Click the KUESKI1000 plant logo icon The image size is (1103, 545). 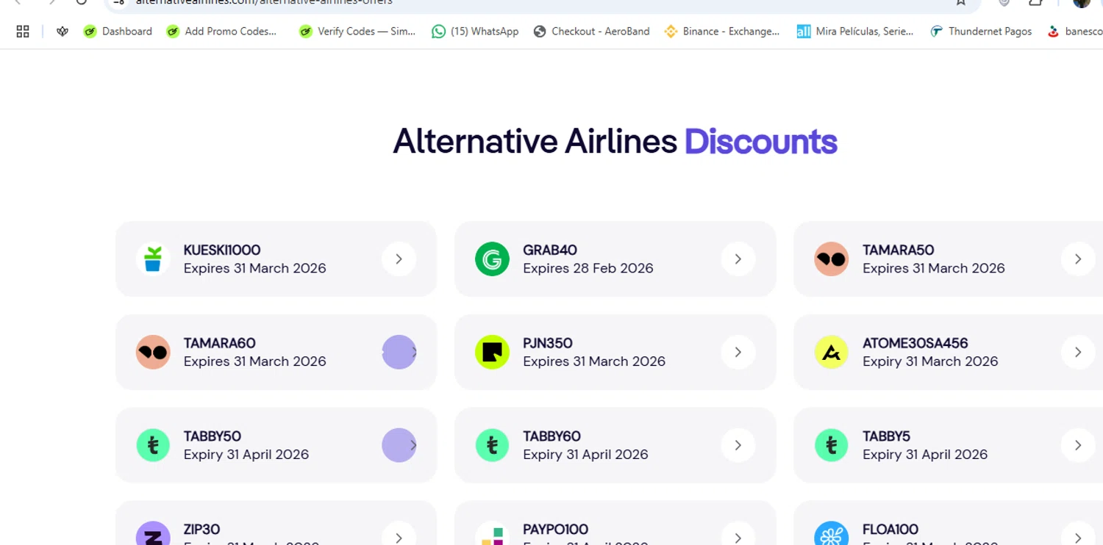click(153, 259)
